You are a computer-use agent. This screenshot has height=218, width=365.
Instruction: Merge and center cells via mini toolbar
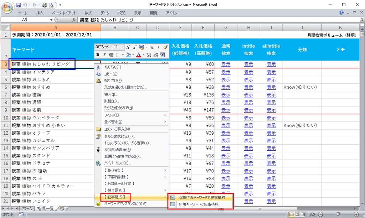[x=162, y=55]
